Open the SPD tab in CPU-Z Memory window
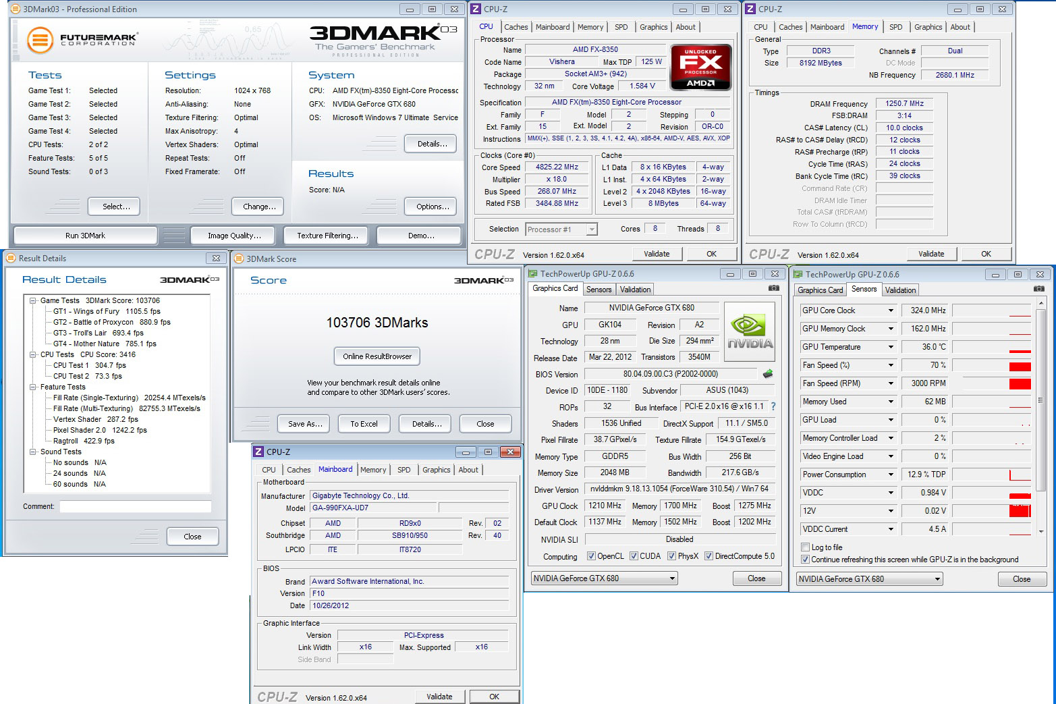This screenshot has height=704, width=1056. pyautogui.click(x=895, y=27)
